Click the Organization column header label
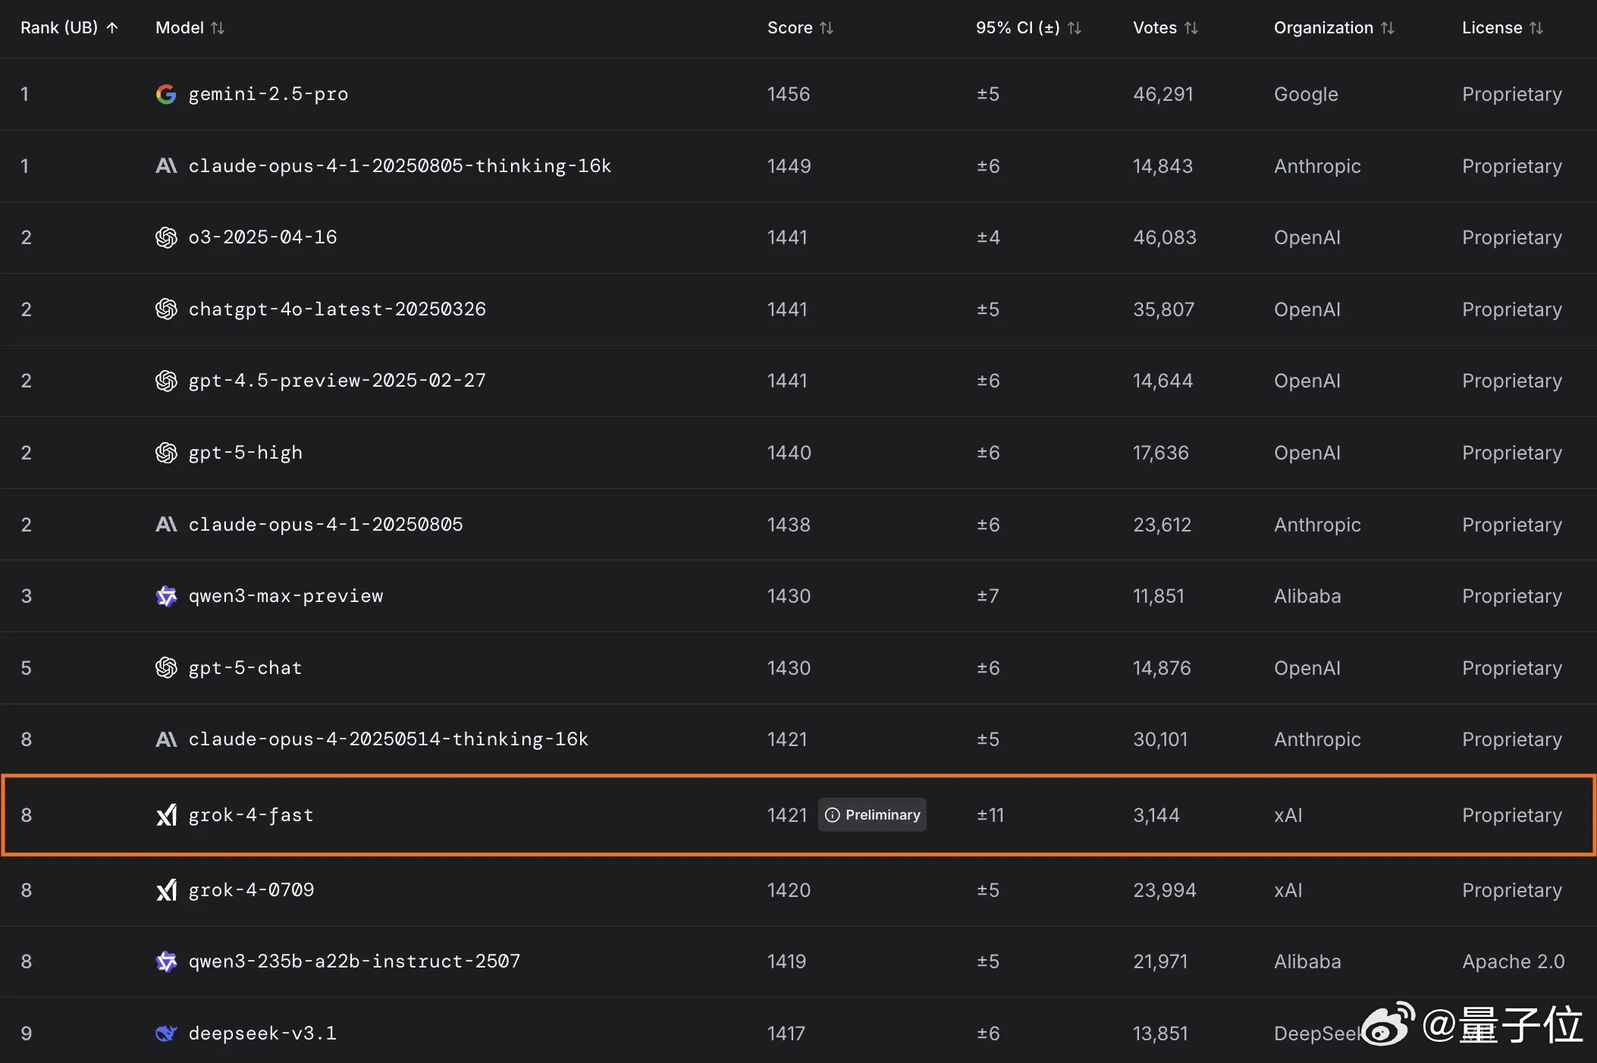 point(1323,28)
